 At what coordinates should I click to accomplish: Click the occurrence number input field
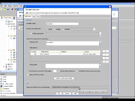tap(55, 71)
